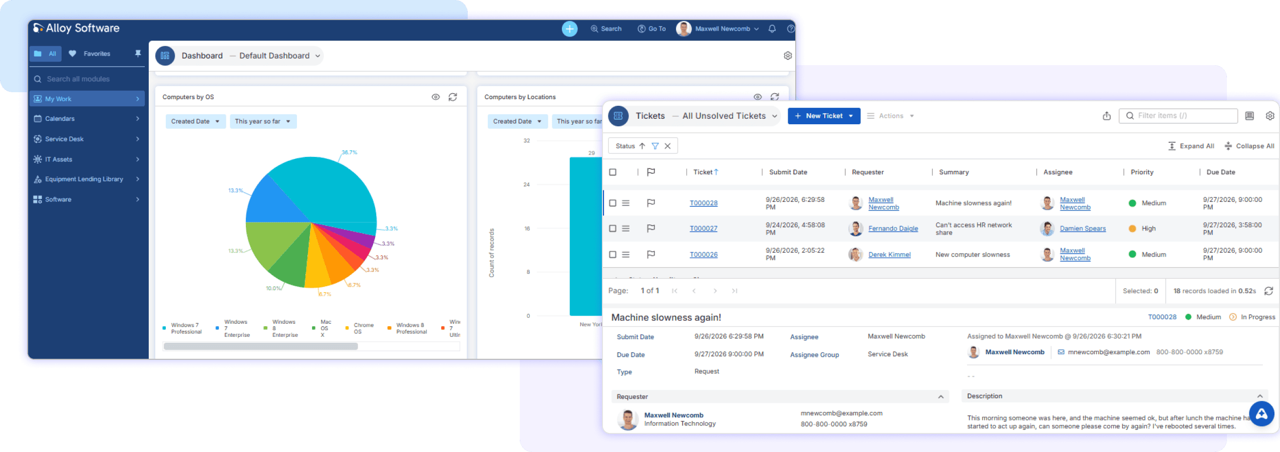Image resolution: width=1280 pixels, height=452 pixels.
Task: Refresh the Computers by Locations widget
Action: (x=775, y=97)
